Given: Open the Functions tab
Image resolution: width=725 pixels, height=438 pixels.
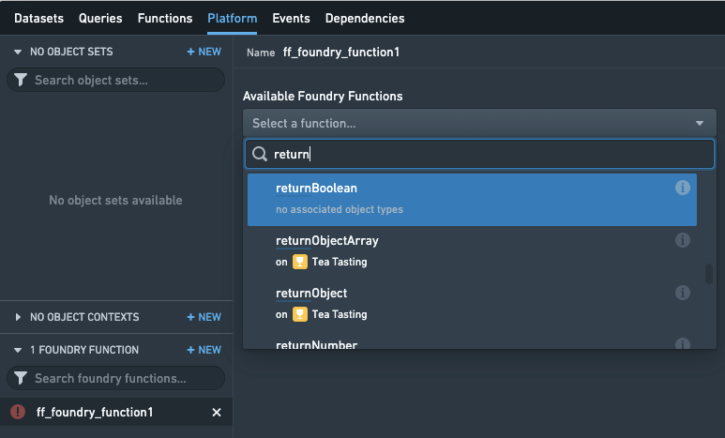Looking at the screenshot, I should pos(165,18).
